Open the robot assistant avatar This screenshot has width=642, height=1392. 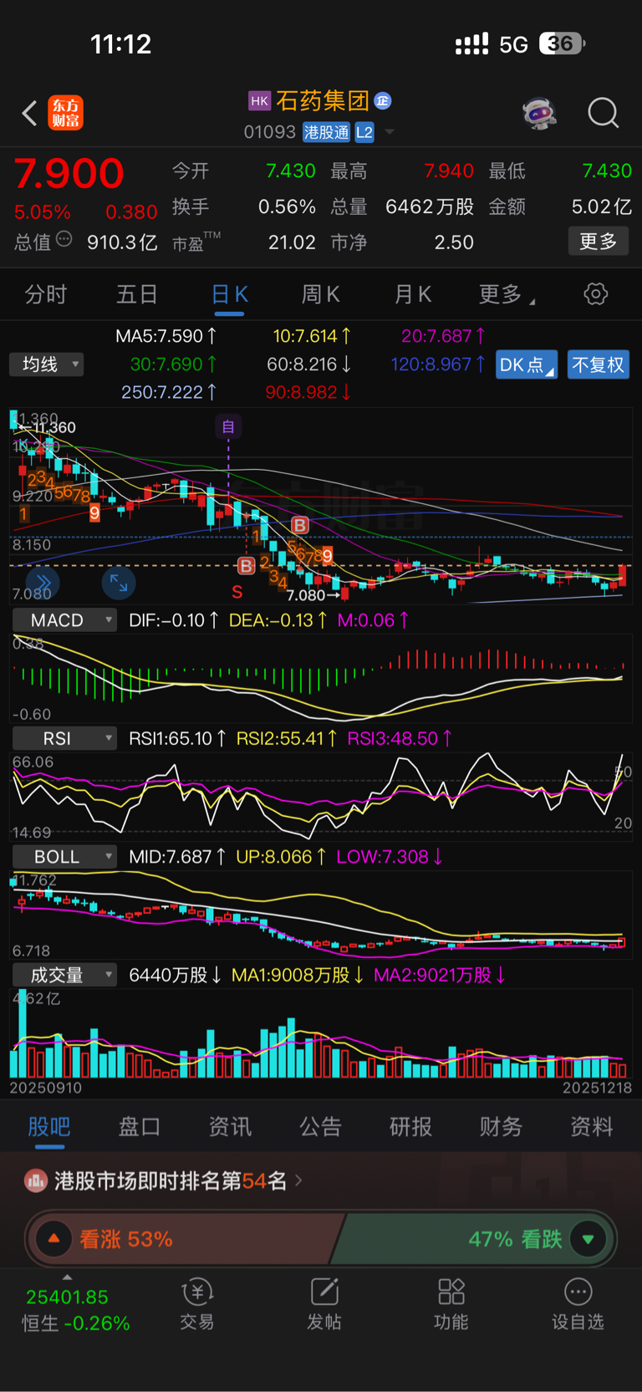click(x=540, y=113)
